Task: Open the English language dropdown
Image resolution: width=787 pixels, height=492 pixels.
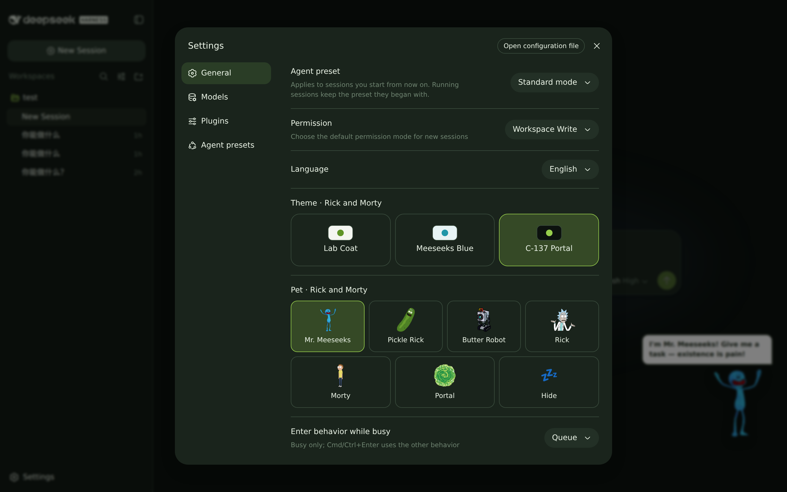Action: [570, 169]
